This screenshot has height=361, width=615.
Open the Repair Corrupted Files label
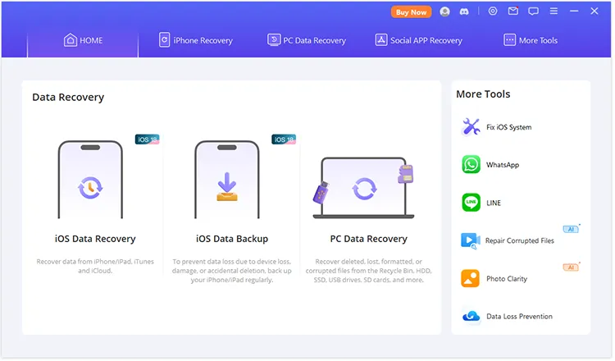point(520,240)
